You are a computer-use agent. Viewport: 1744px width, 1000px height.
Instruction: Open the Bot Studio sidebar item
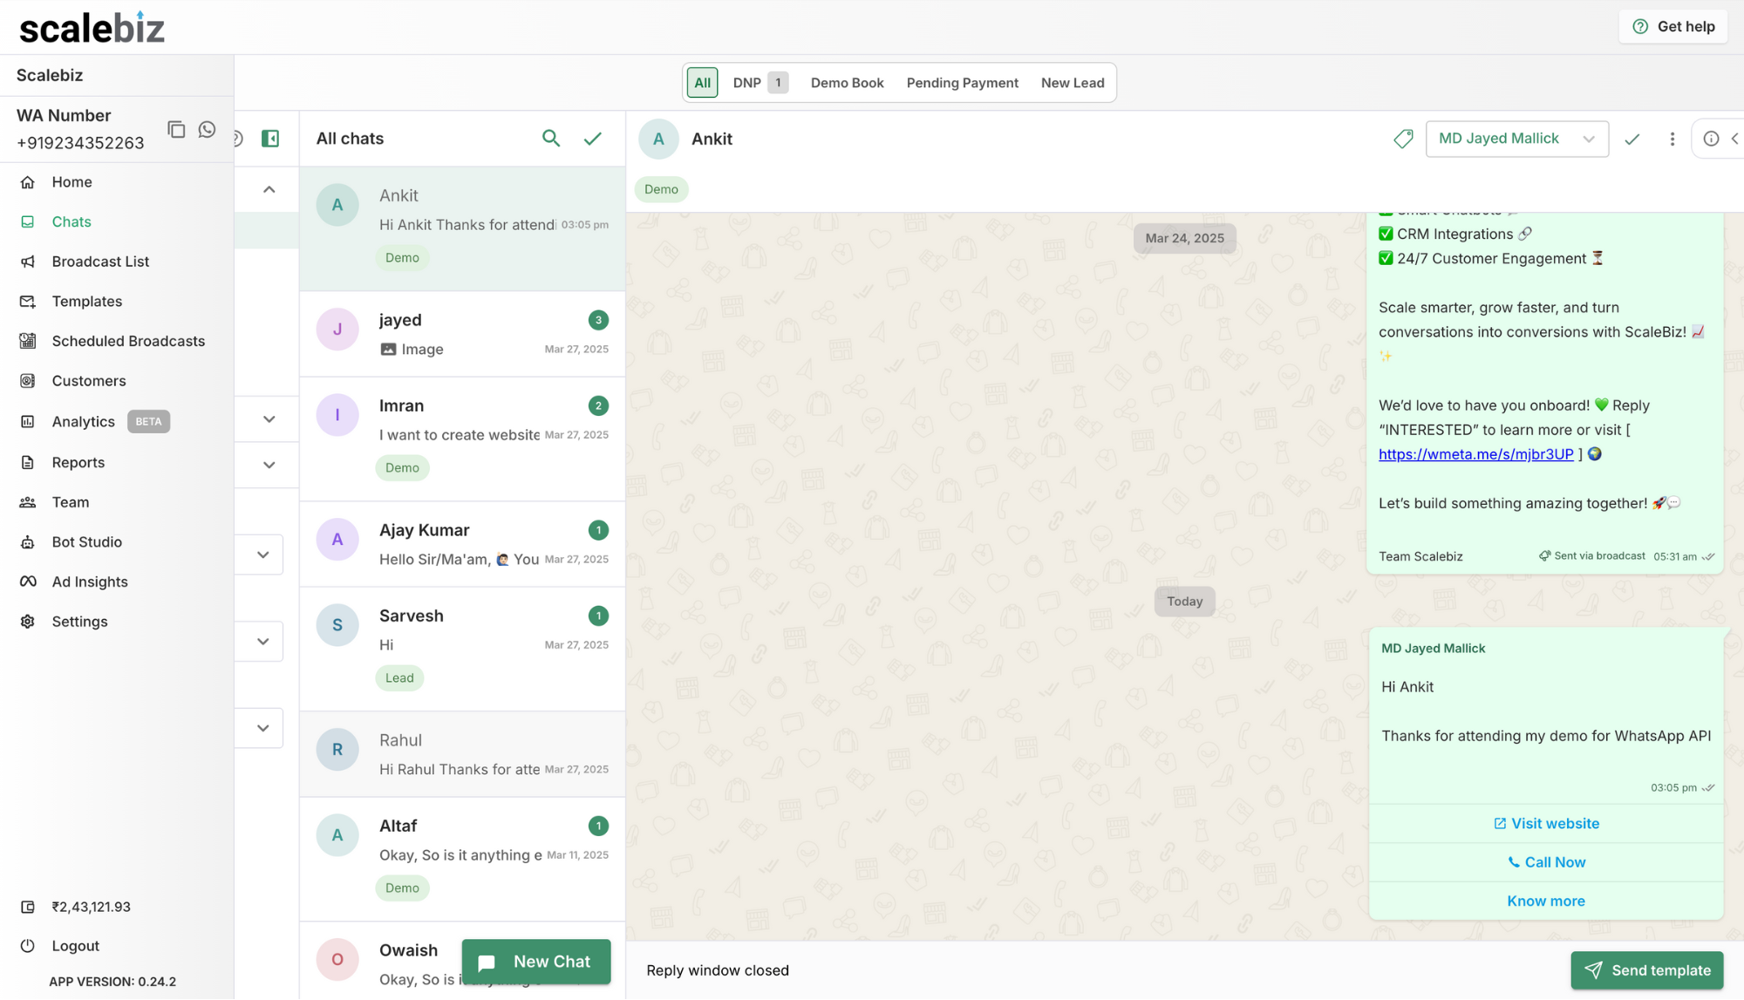point(86,541)
